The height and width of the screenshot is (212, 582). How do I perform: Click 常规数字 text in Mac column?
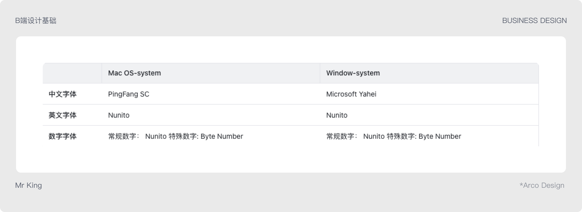(122, 136)
